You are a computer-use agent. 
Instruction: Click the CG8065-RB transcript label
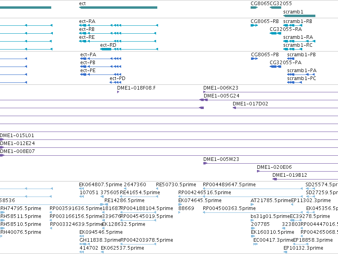[x=265, y=21]
